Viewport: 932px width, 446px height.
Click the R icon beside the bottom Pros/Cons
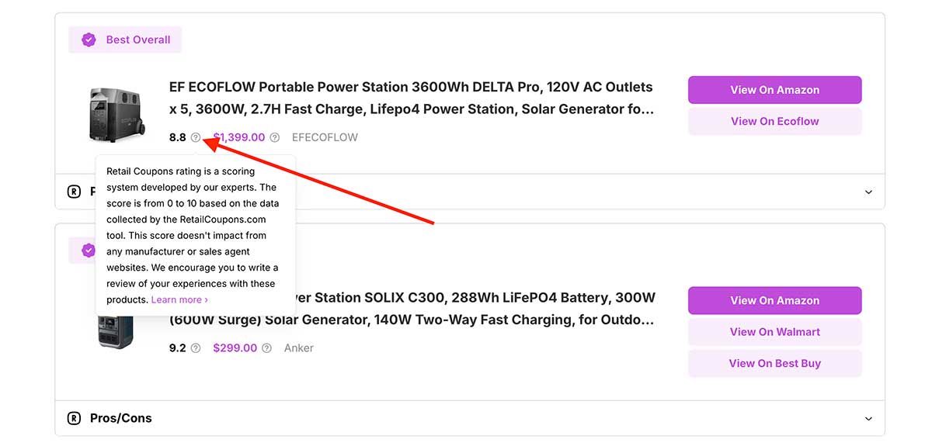point(74,418)
